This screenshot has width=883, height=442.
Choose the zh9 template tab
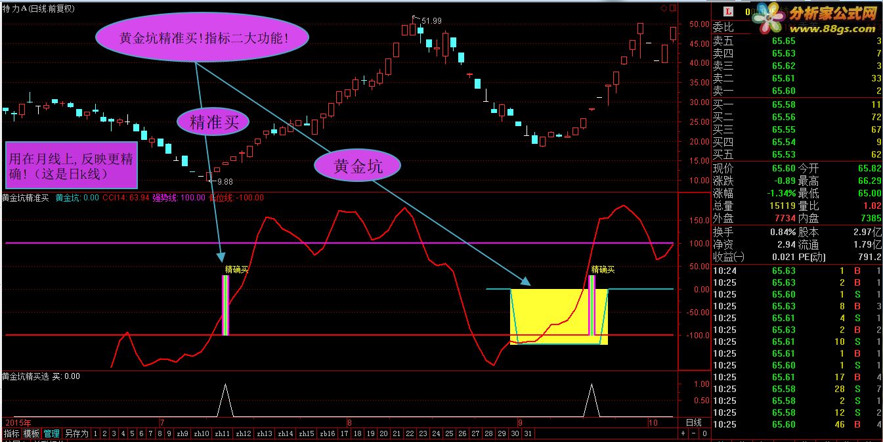pyautogui.click(x=183, y=433)
